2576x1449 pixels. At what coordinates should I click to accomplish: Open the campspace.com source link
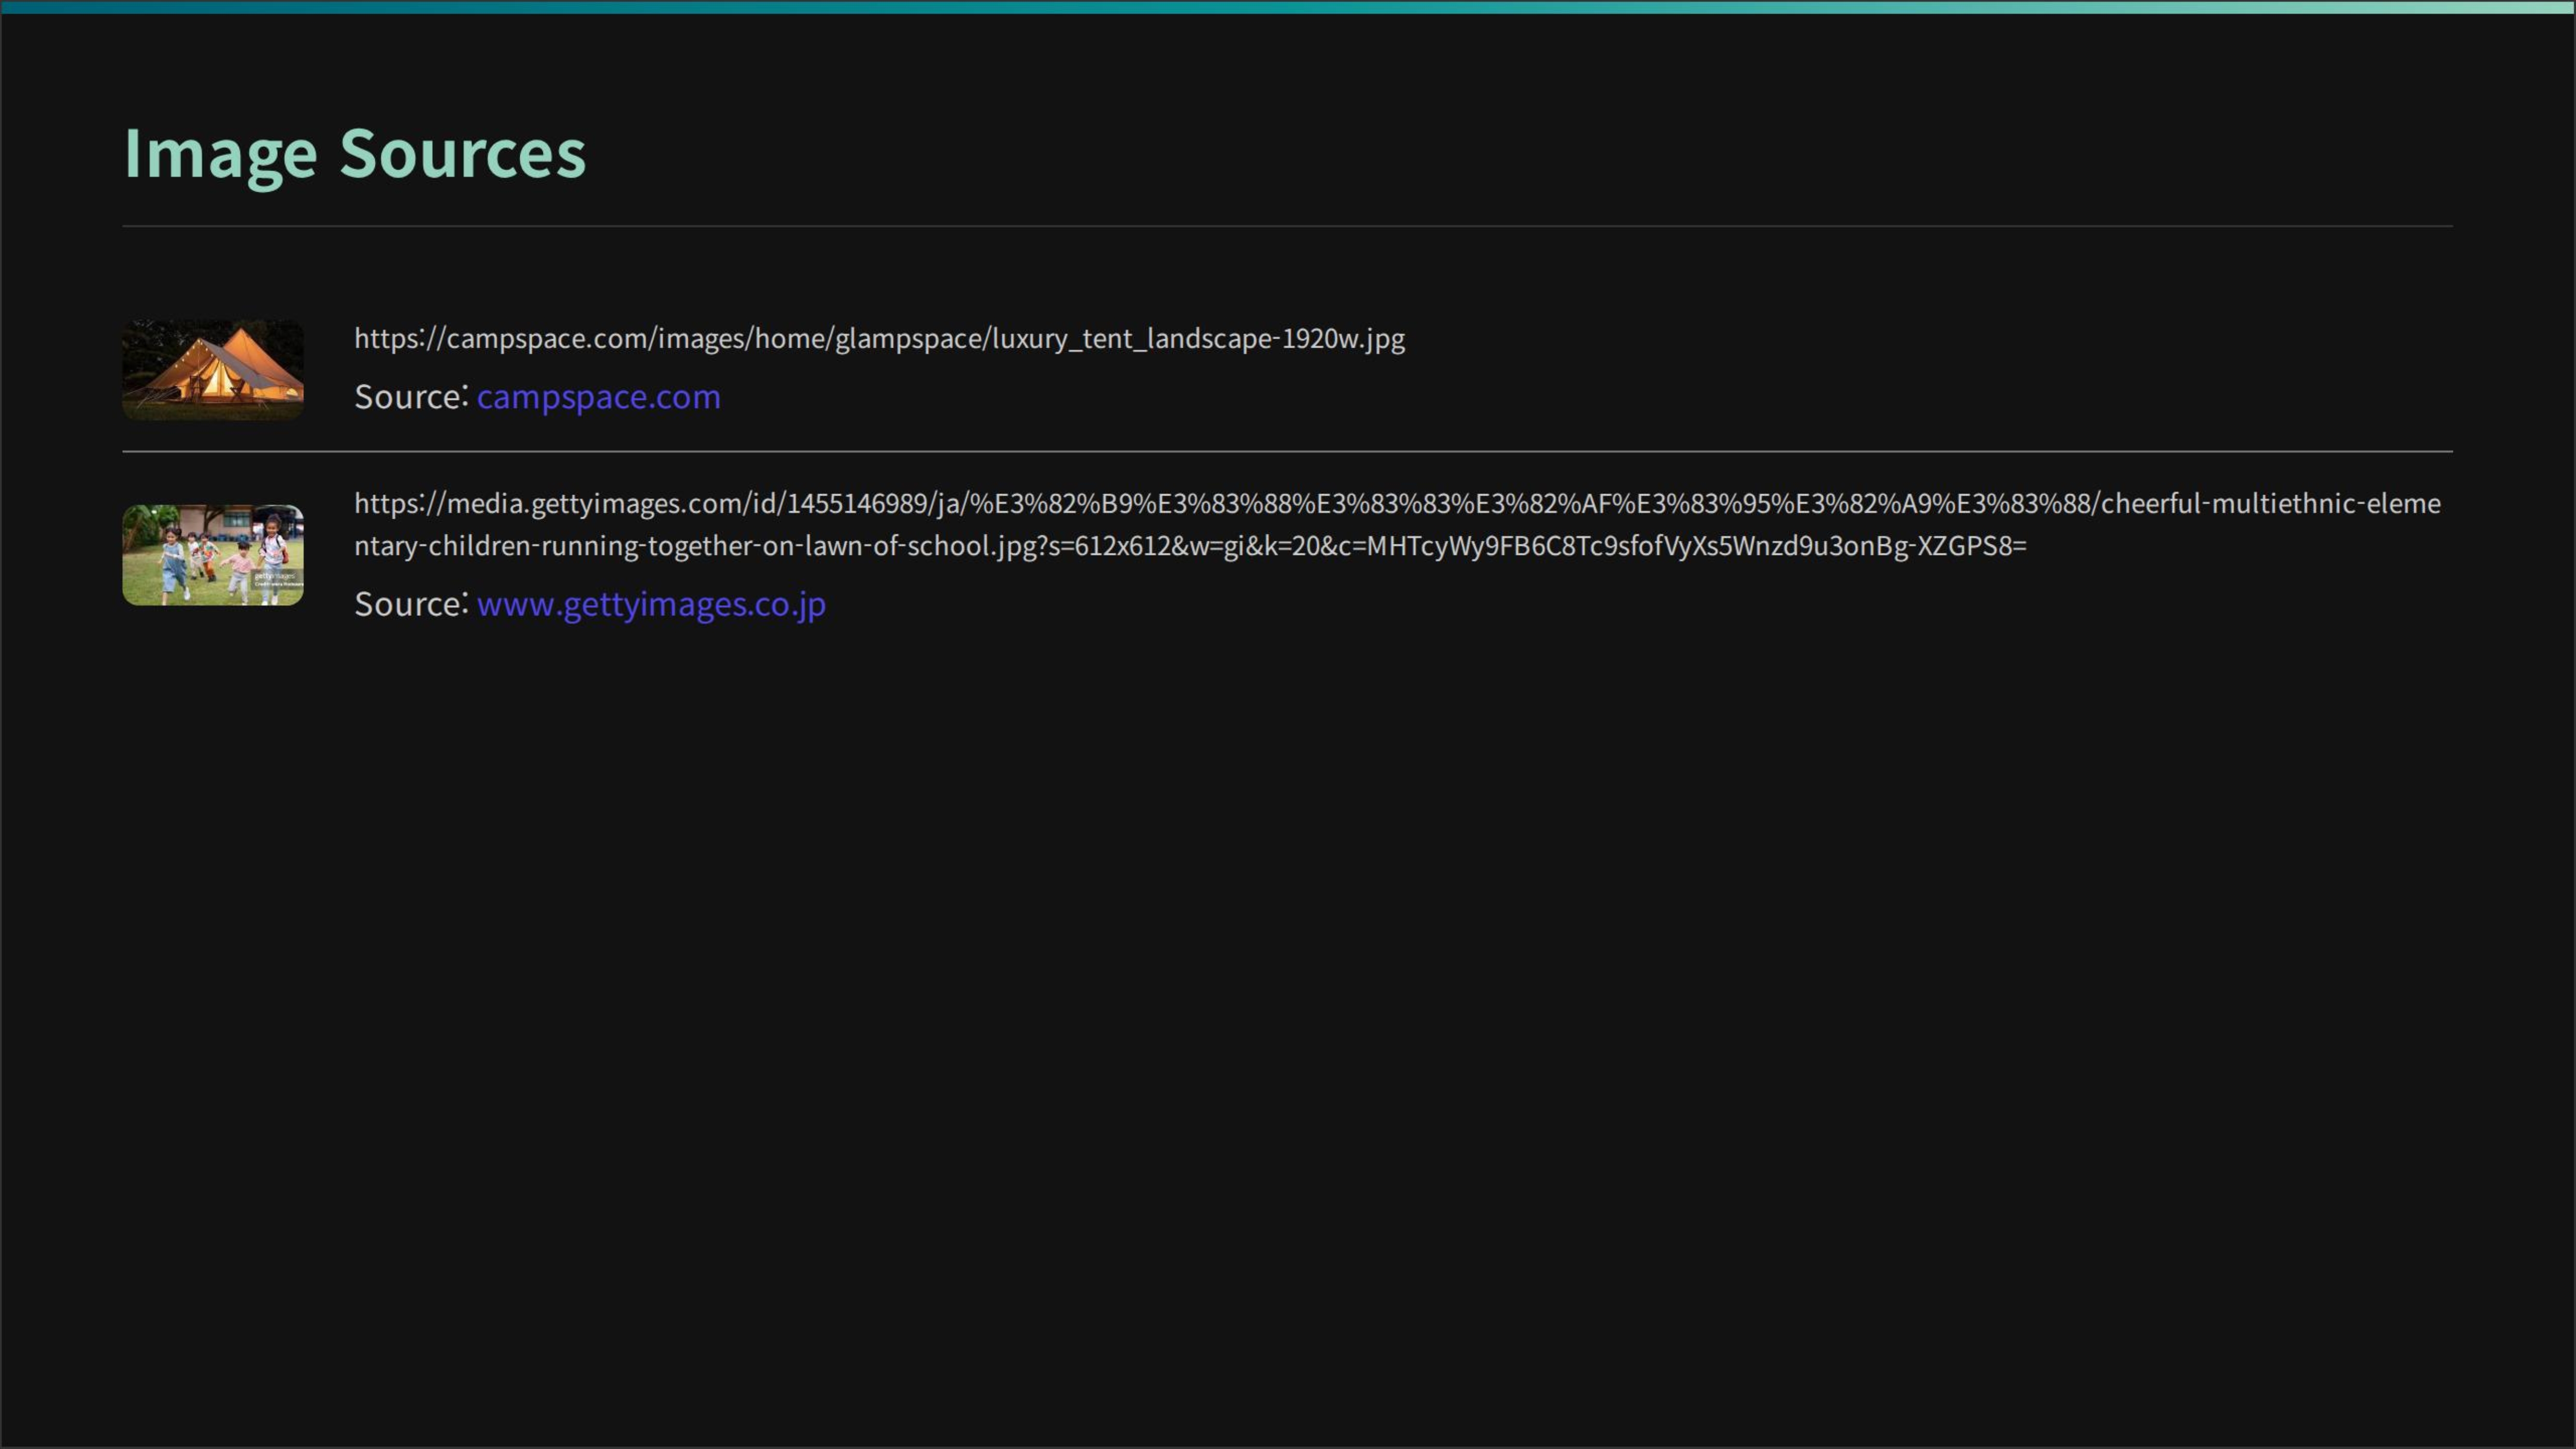tap(598, 397)
